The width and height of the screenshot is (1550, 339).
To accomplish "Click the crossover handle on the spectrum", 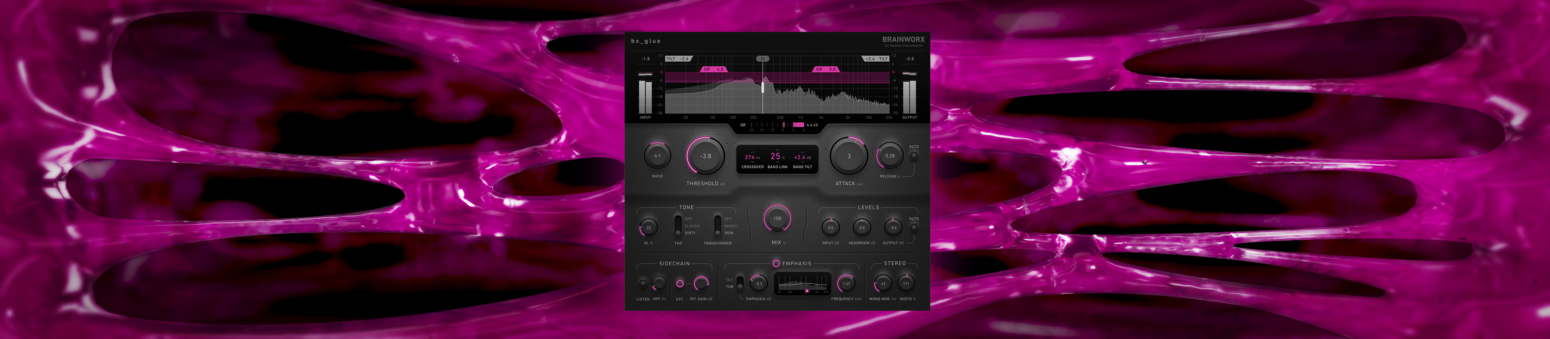I will [763, 87].
